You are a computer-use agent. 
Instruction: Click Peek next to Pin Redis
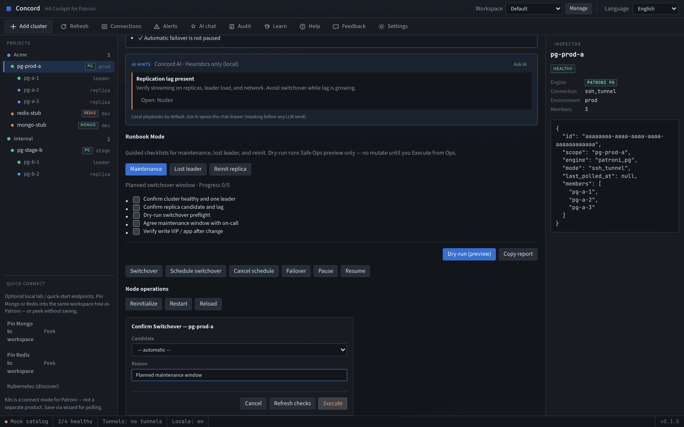pos(50,363)
